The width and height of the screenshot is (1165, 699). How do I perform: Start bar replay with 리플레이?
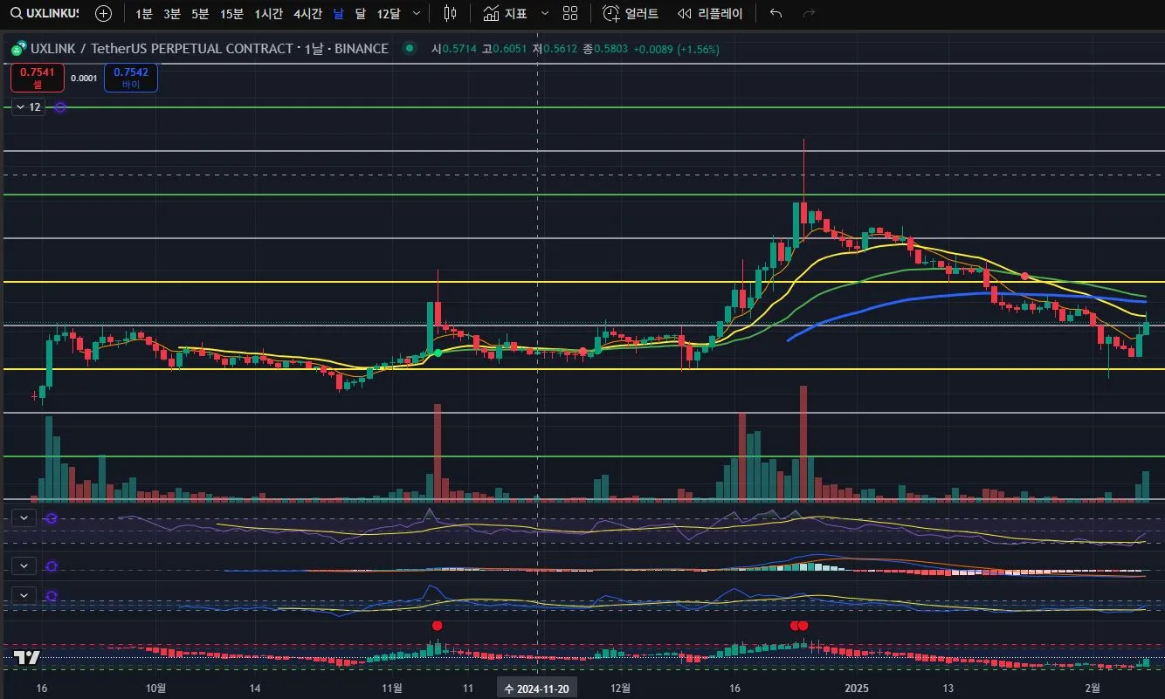(x=710, y=13)
